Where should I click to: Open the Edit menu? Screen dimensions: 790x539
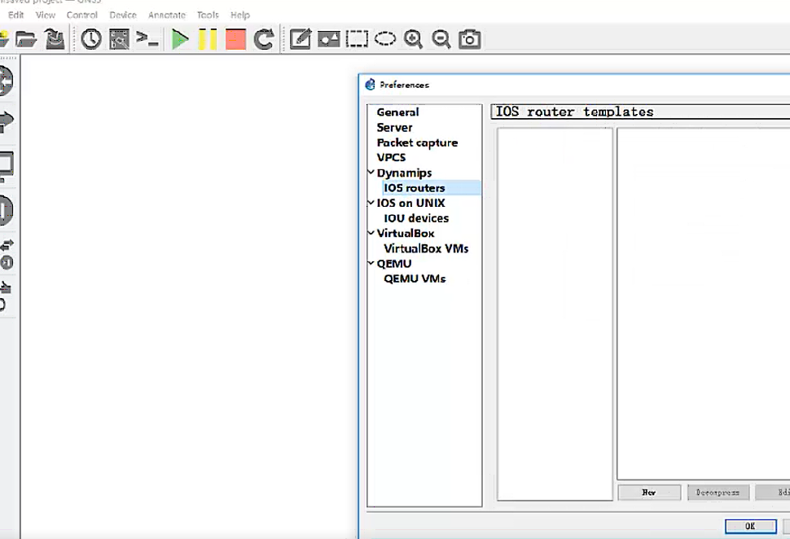point(15,15)
